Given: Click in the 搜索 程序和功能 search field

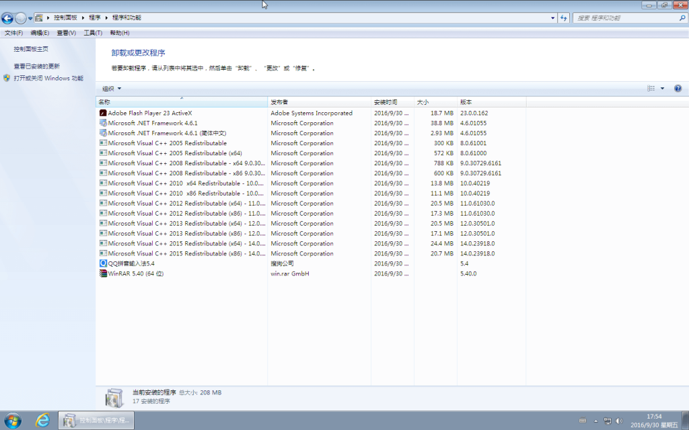Looking at the screenshot, I should (x=626, y=18).
